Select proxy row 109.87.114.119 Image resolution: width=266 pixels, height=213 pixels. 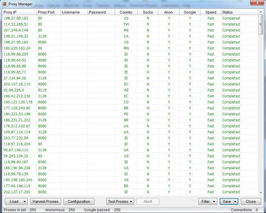coord(130,132)
